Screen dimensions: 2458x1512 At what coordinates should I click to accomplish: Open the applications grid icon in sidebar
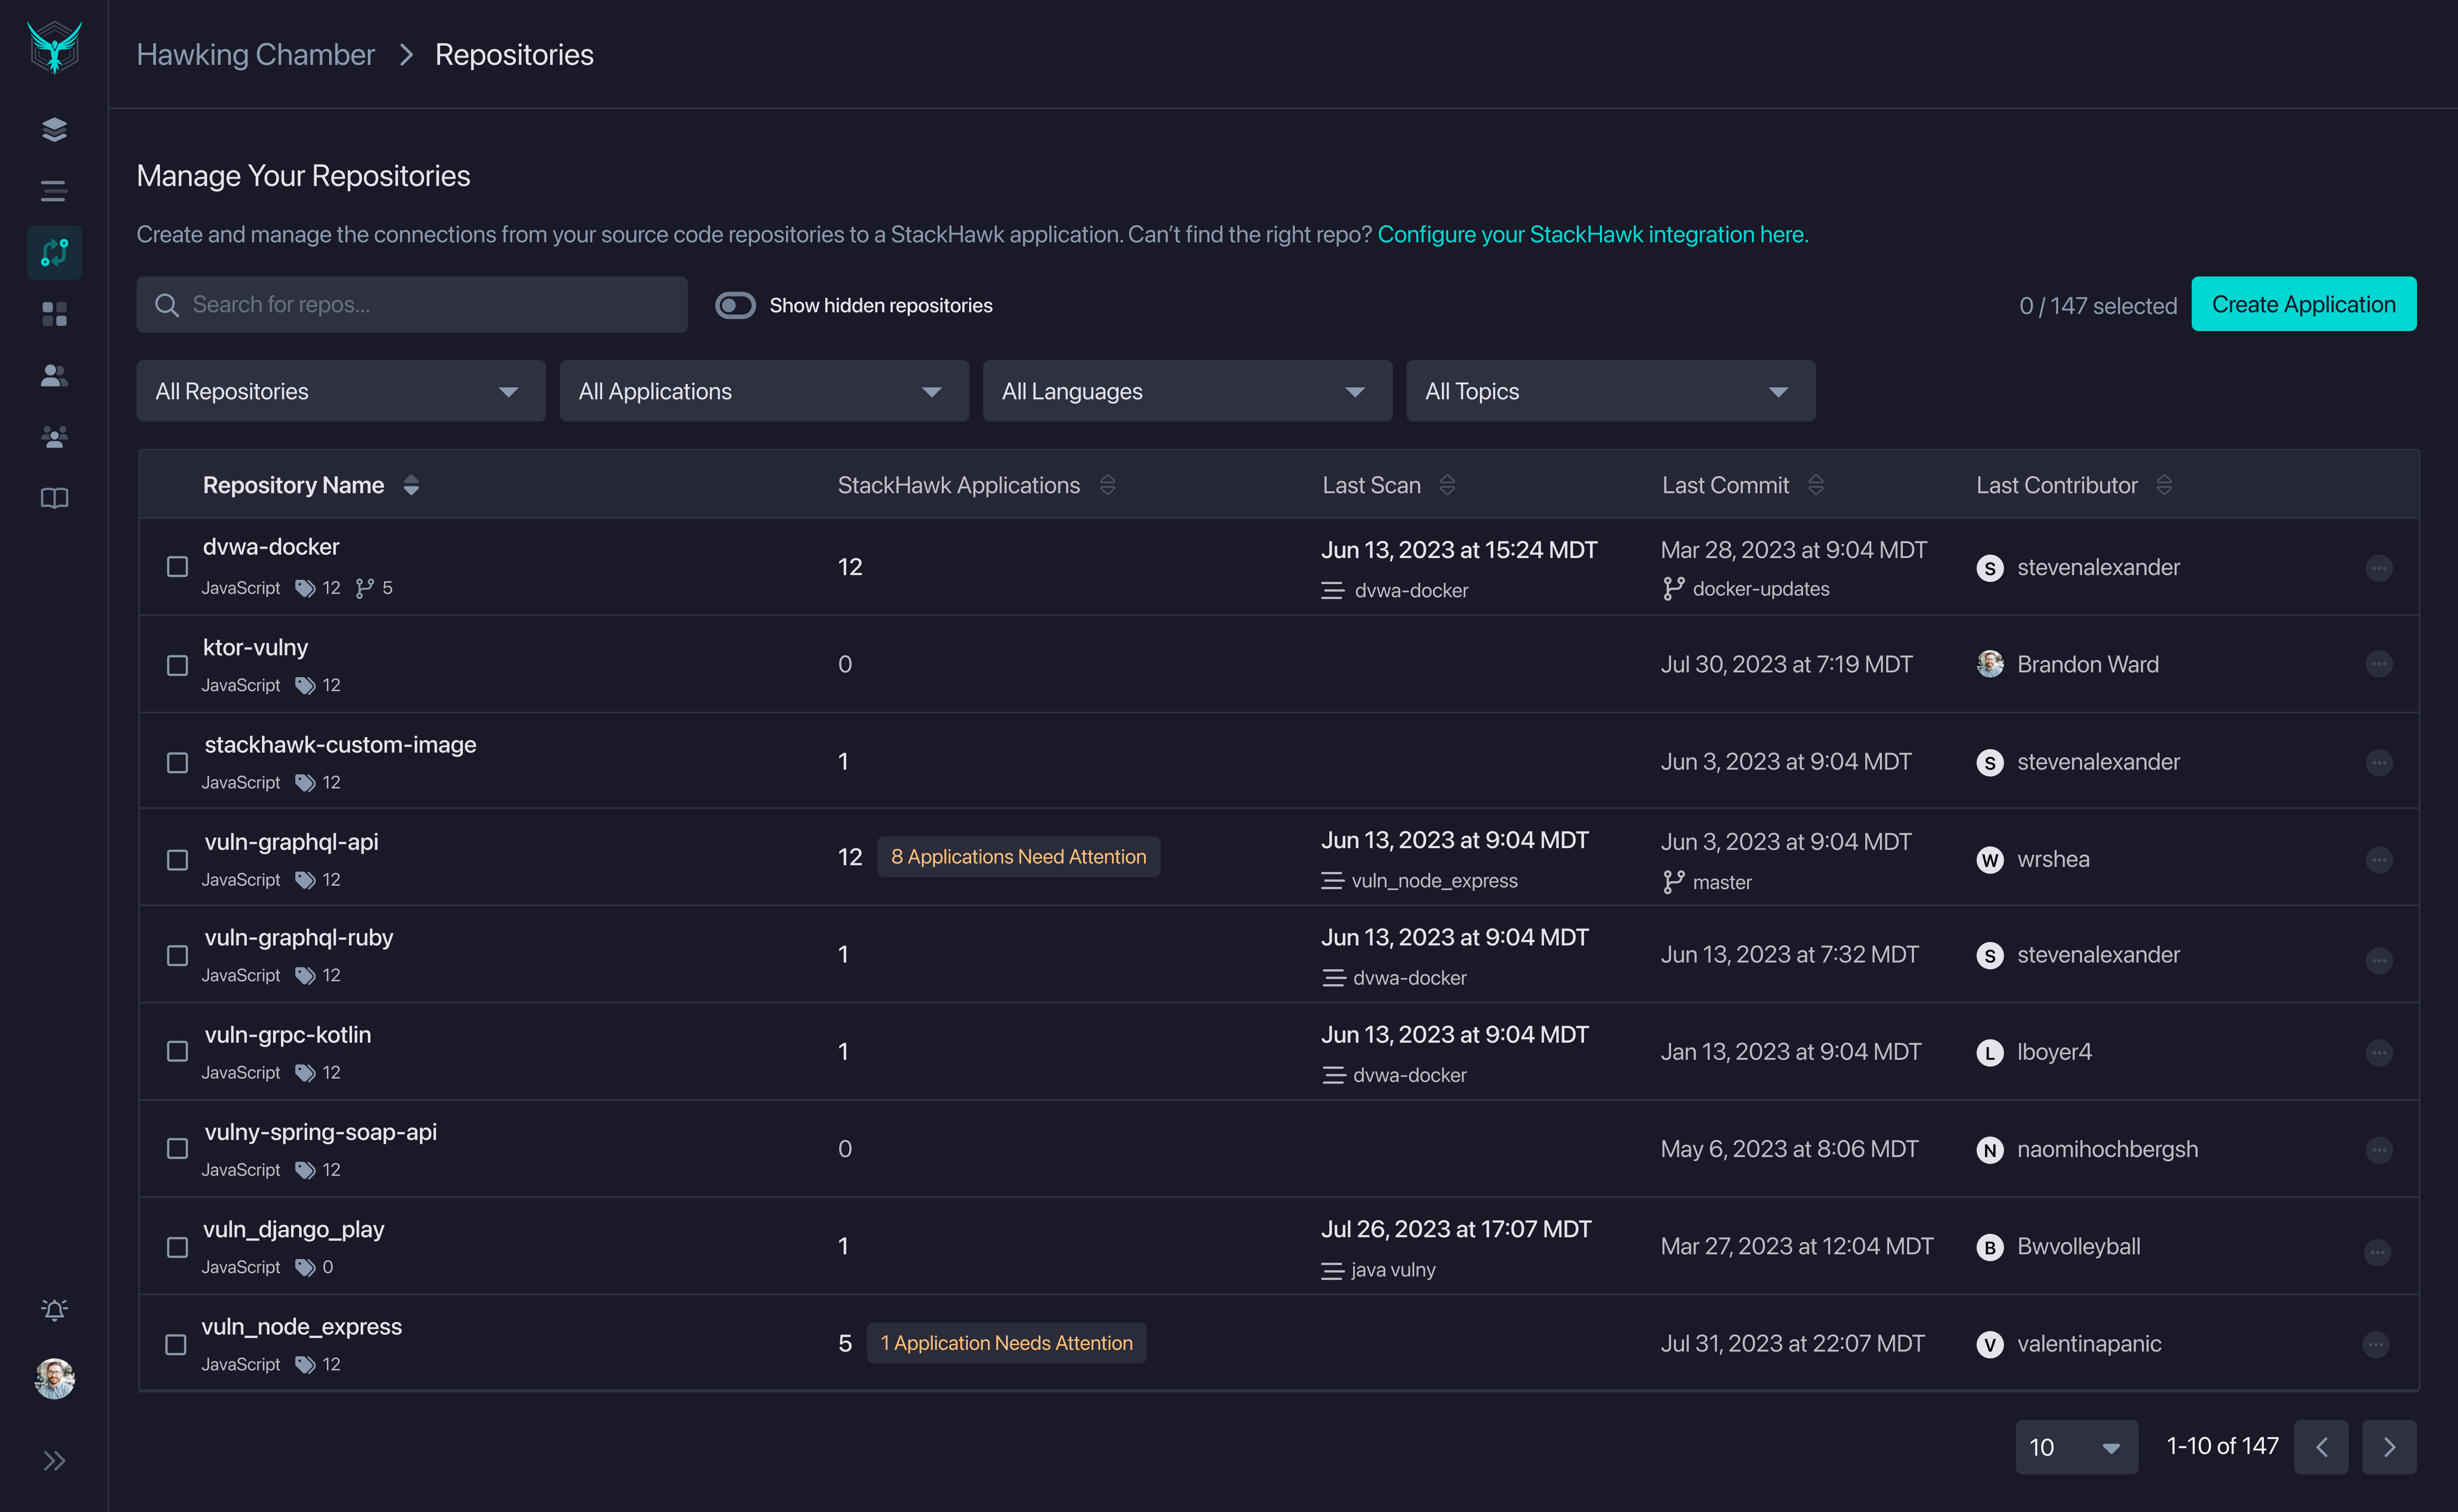pos(54,314)
